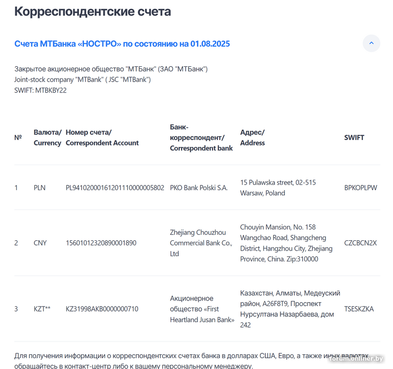Click the CNY account number 15601012320890001890
This screenshot has height=369, width=393.
click(101, 243)
